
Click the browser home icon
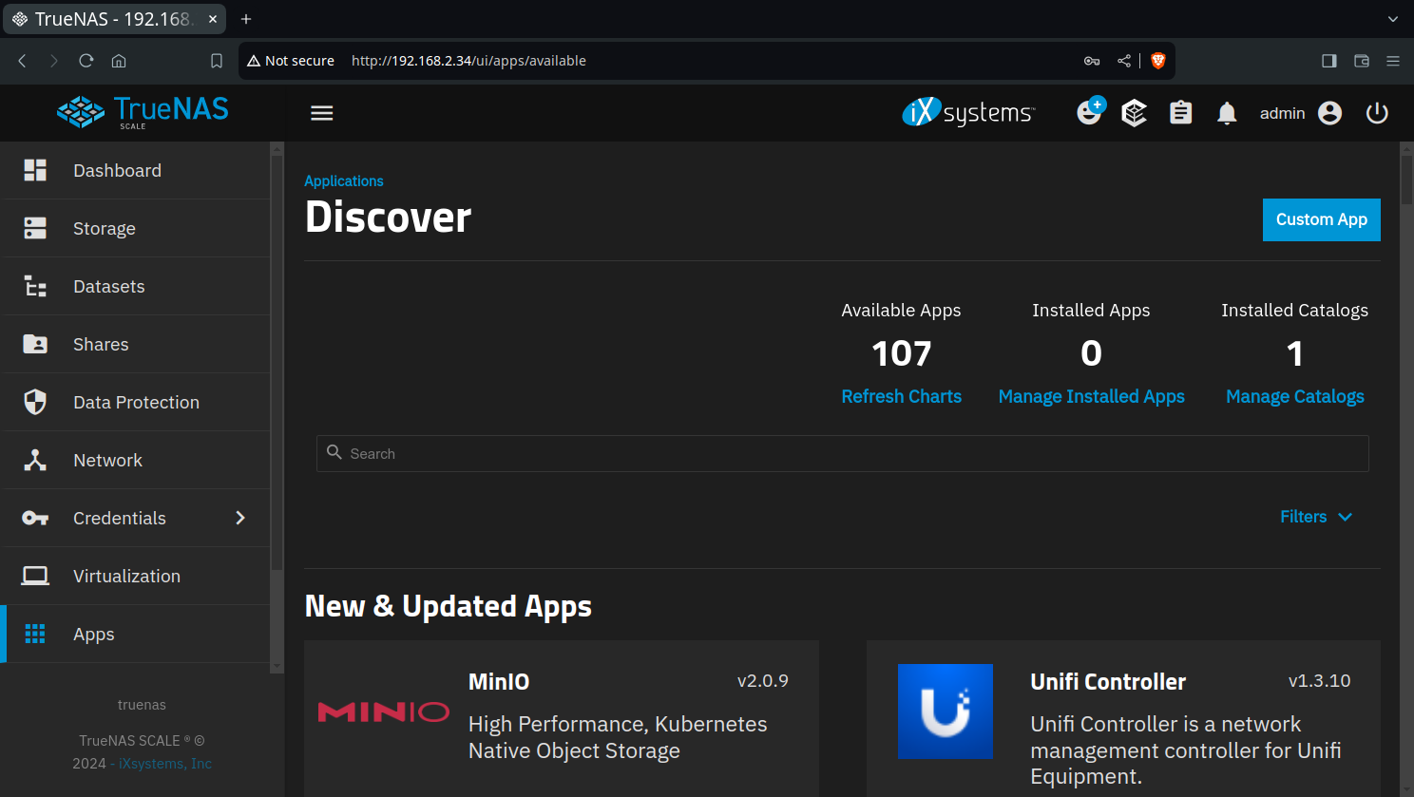click(x=119, y=61)
